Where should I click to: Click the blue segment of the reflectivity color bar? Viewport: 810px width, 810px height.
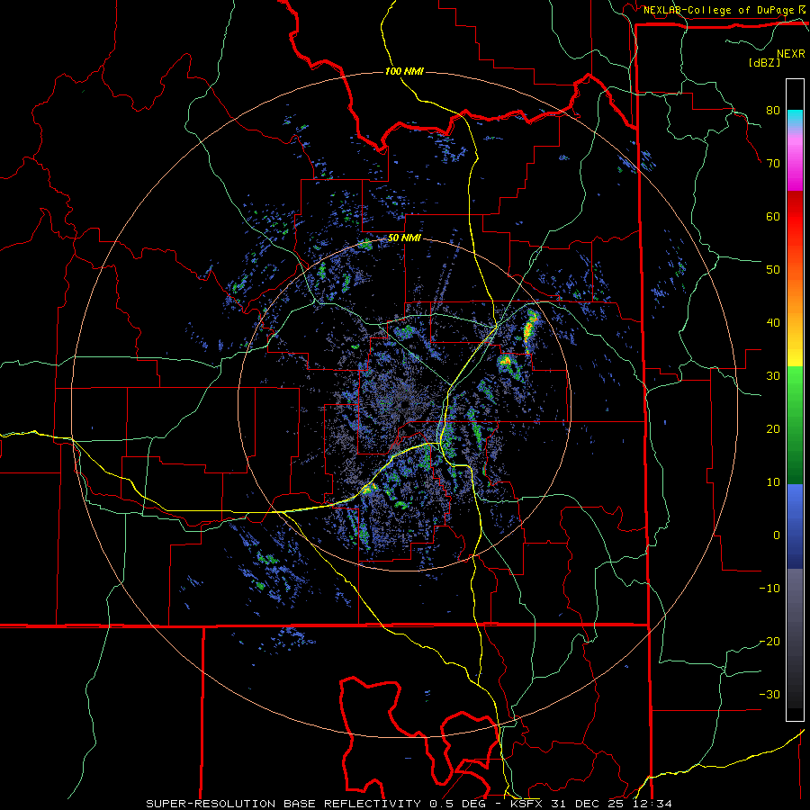795,526
